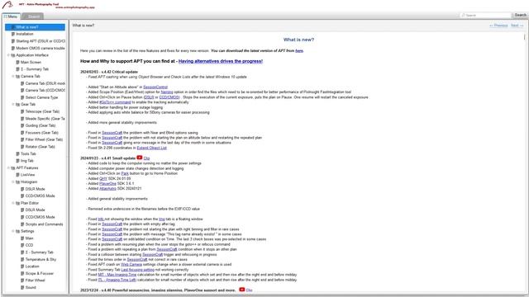Viewport: 529px width, 297px height.
Task: Open 'Filter Wheel' under Settings
Action: pos(35,280)
